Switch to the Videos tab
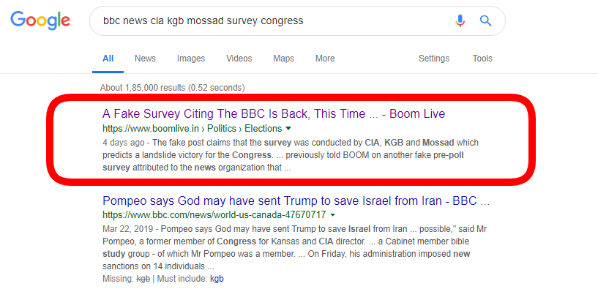The width and height of the screenshot is (598, 300). [x=239, y=59]
